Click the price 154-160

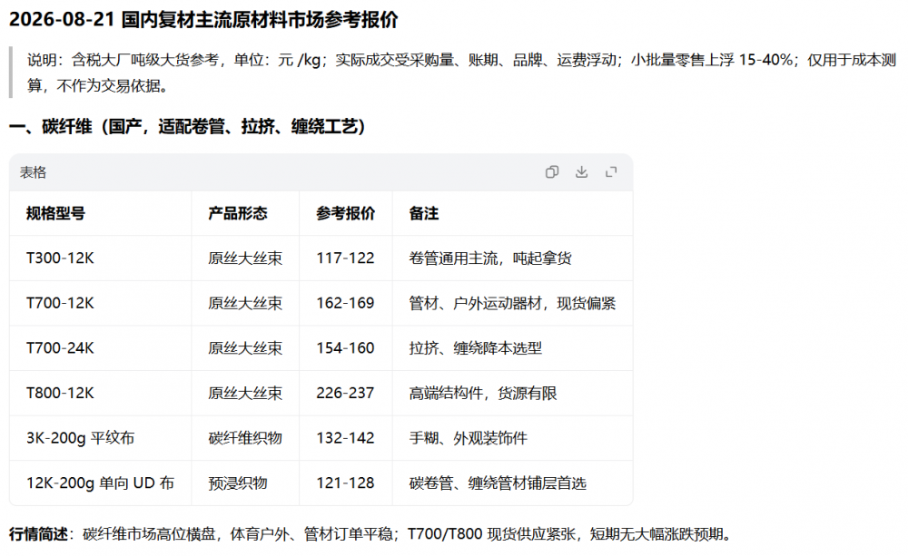[x=345, y=348]
